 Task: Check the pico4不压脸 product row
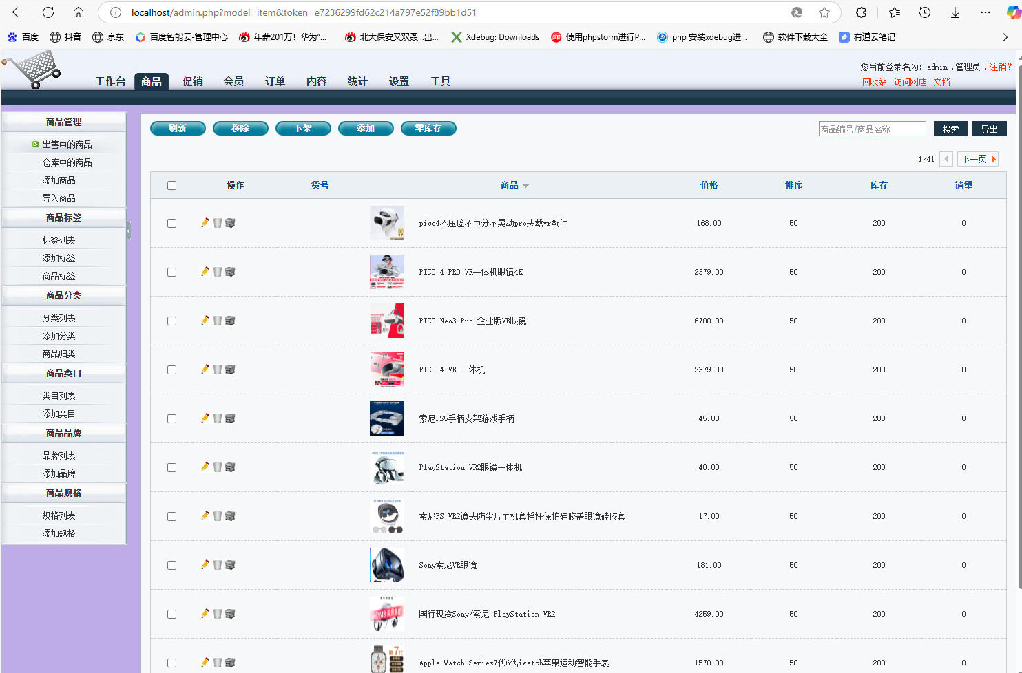pyautogui.click(x=171, y=224)
